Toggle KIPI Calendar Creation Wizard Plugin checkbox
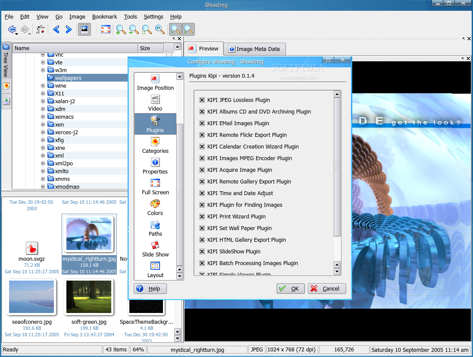Image resolution: width=473 pixels, height=357 pixels. 202,146
